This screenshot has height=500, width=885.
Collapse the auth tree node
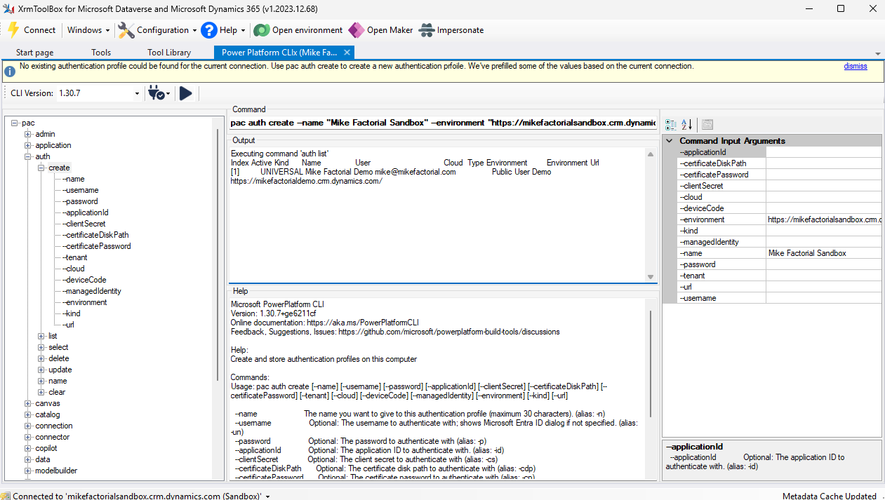(x=28, y=156)
